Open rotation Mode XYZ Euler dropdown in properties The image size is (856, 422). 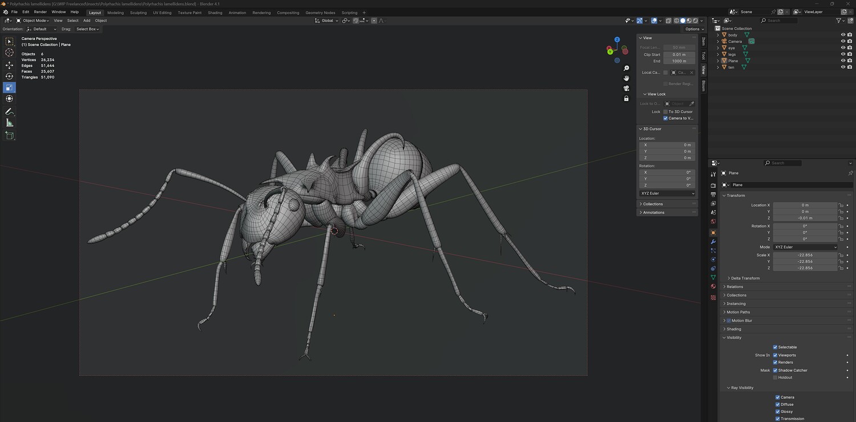pos(805,247)
